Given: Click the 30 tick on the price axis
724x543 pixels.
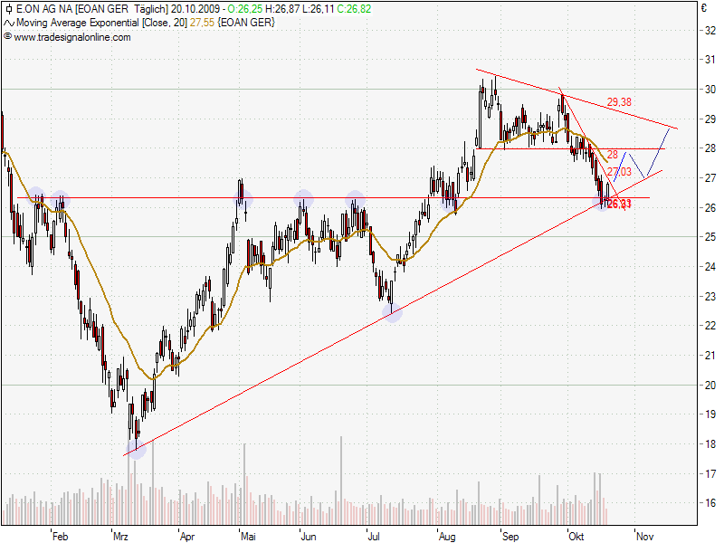Looking at the screenshot, I should pyautogui.click(x=710, y=89).
